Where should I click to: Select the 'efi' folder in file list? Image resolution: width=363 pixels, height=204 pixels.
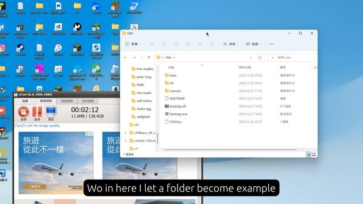click(169, 83)
